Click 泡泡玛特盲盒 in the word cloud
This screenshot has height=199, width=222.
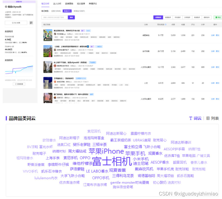(94, 138)
